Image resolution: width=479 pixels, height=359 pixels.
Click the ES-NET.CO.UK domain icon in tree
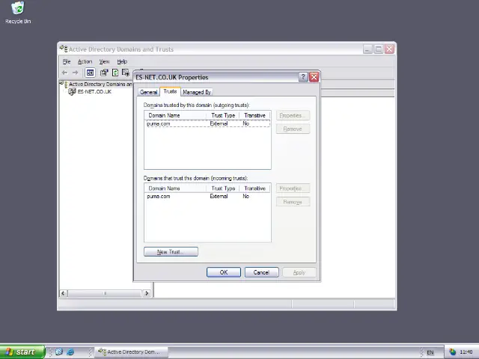[72, 91]
